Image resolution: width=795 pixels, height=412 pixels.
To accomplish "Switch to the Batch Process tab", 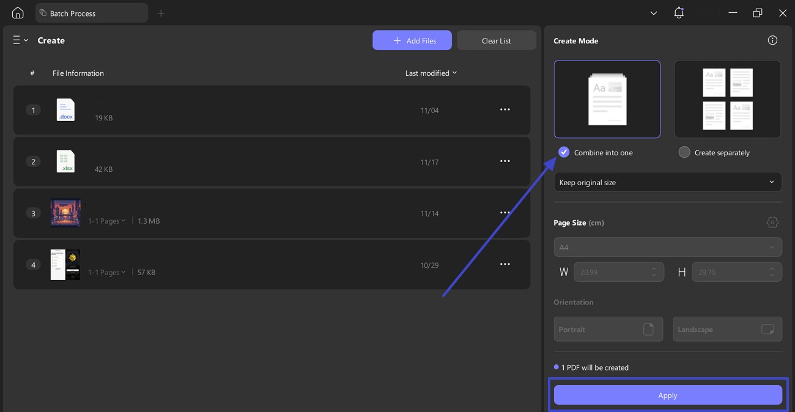I will [x=91, y=13].
